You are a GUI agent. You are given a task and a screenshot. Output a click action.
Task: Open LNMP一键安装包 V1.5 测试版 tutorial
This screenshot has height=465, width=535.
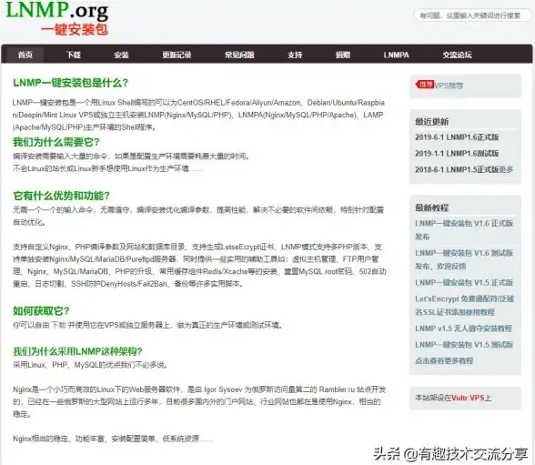click(x=464, y=345)
